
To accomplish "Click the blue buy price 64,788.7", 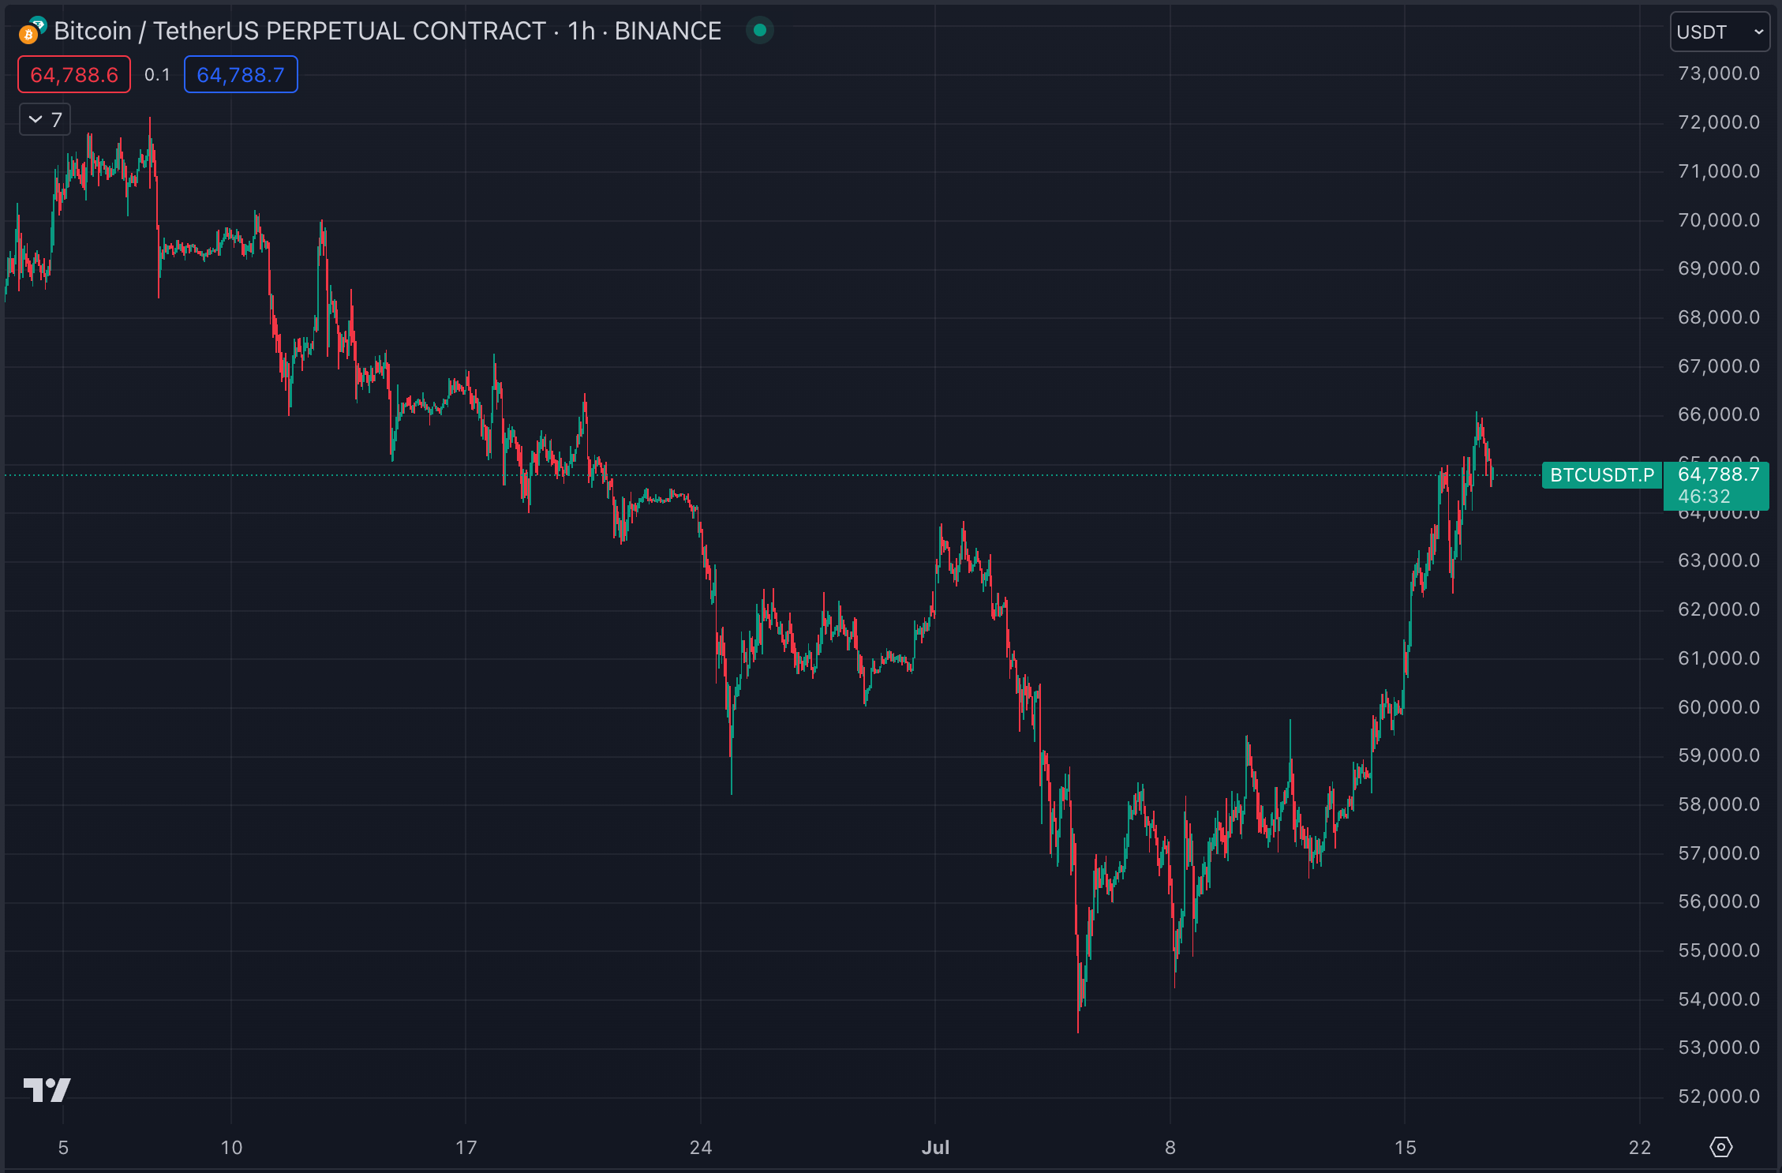I will coord(241,75).
